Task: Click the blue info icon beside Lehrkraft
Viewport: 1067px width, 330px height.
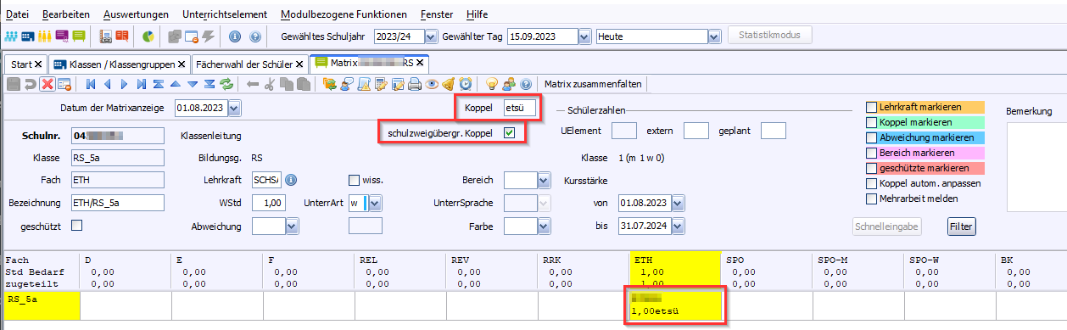Action: [290, 180]
